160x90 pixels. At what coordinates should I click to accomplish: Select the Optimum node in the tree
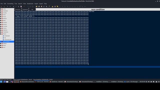pyautogui.click(x=5, y=30)
